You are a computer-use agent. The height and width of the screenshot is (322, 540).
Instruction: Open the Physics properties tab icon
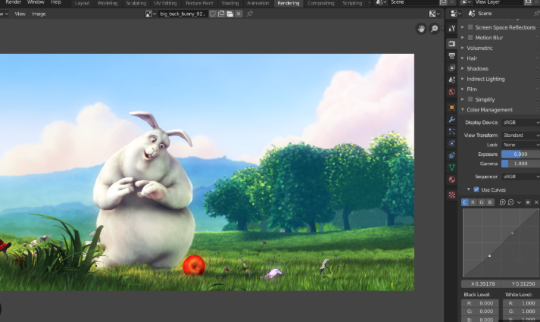[x=452, y=144]
